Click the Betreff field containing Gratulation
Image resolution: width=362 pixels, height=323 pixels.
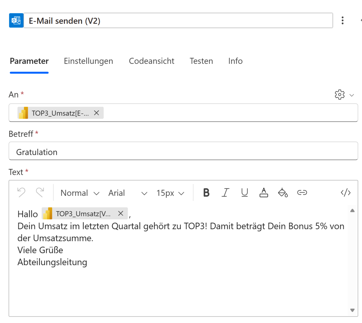click(183, 152)
